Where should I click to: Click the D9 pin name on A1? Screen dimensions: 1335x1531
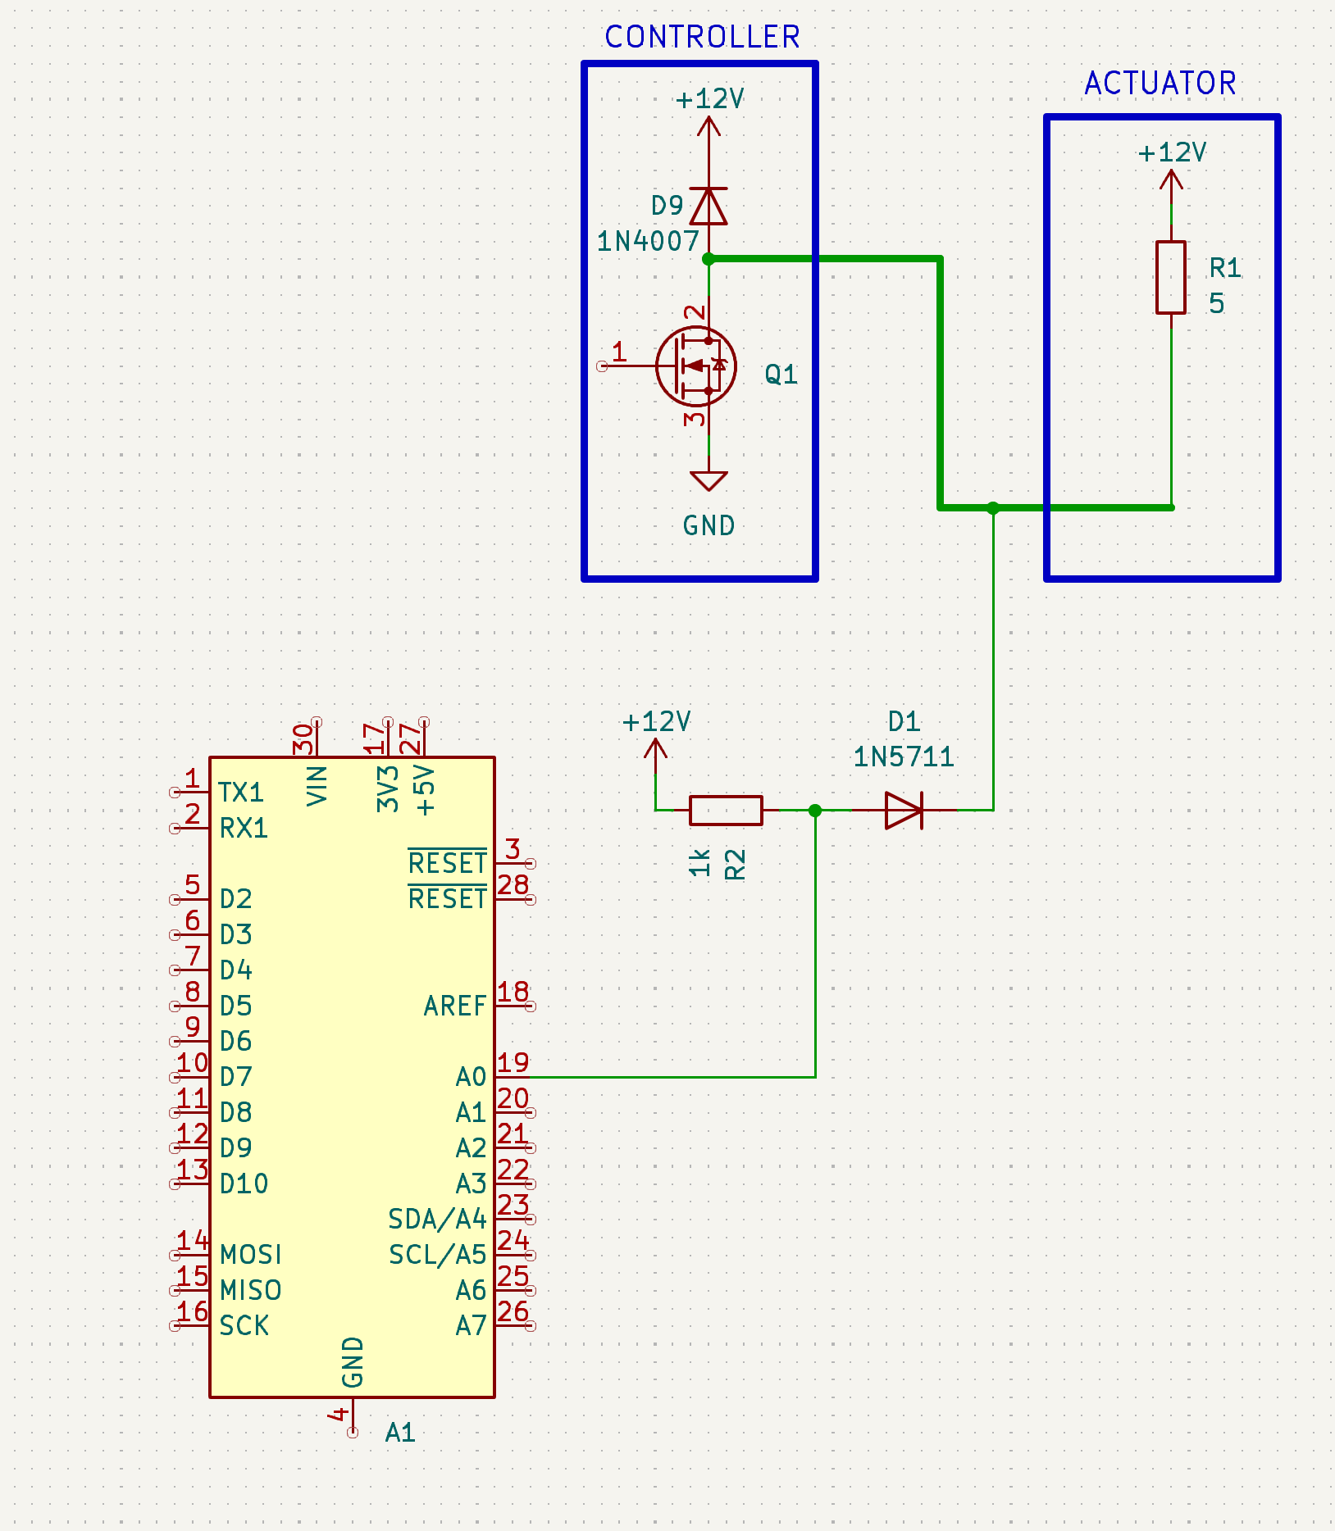pyautogui.click(x=236, y=1147)
